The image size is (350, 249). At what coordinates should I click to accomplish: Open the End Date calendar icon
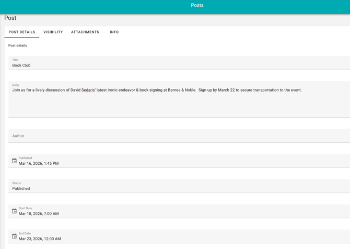pos(14,236)
